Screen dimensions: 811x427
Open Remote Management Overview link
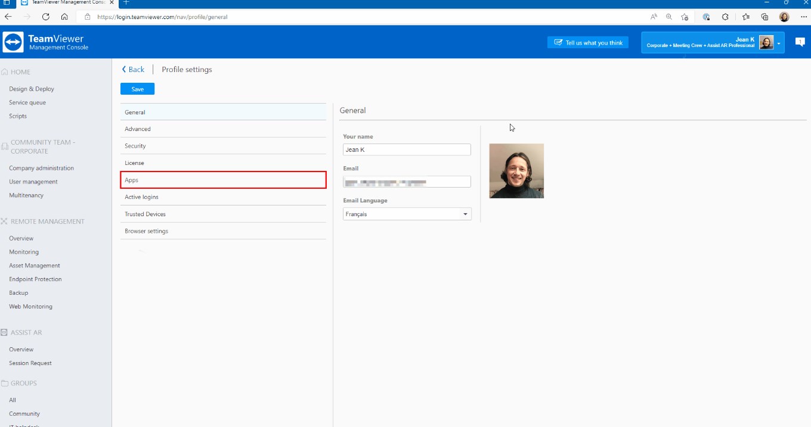click(21, 238)
